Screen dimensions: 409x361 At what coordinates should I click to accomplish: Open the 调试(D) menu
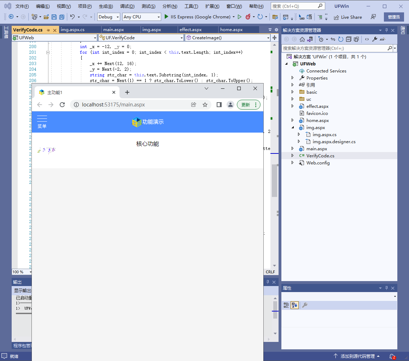tap(127, 6)
